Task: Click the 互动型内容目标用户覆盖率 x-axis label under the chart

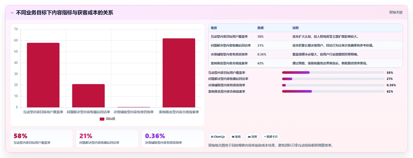Action: coord(43,112)
